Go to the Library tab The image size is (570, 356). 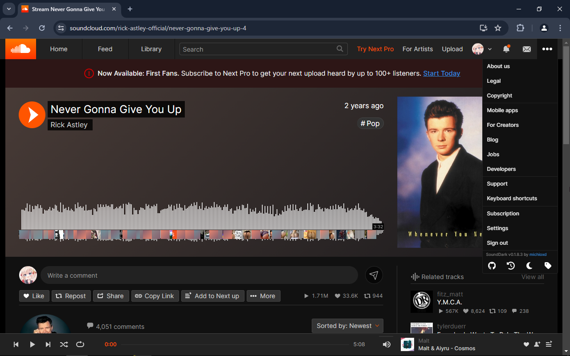[x=151, y=49]
